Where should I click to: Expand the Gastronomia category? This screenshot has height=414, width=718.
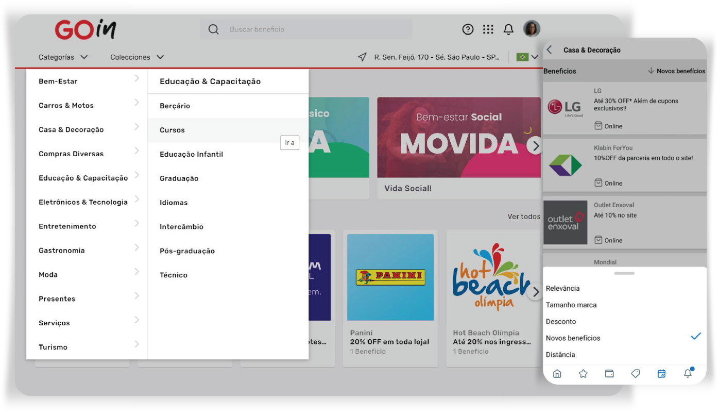pos(87,250)
